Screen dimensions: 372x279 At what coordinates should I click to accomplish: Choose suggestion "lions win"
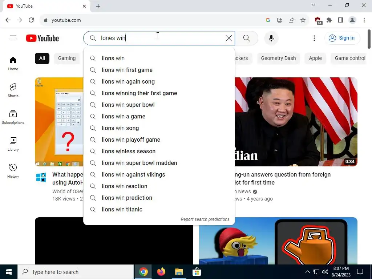click(159, 58)
